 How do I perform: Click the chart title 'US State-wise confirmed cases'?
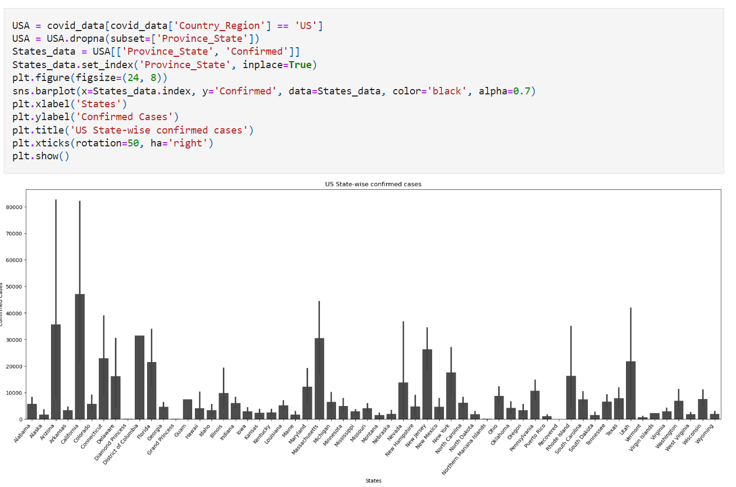[x=373, y=184]
